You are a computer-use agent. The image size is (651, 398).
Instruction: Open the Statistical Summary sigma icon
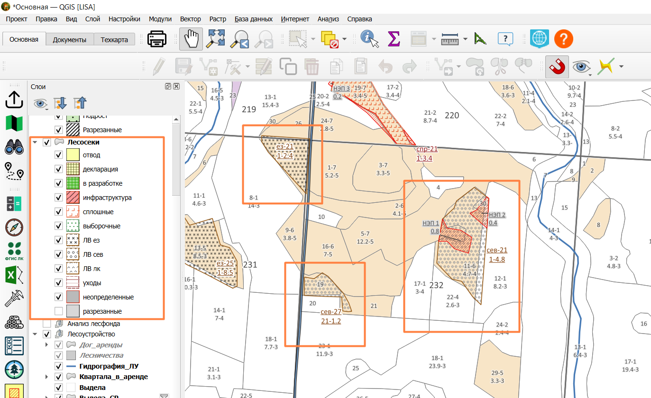(x=394, y=39)
